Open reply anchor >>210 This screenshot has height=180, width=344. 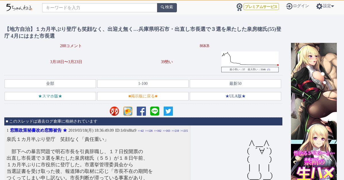click(175, 131)
